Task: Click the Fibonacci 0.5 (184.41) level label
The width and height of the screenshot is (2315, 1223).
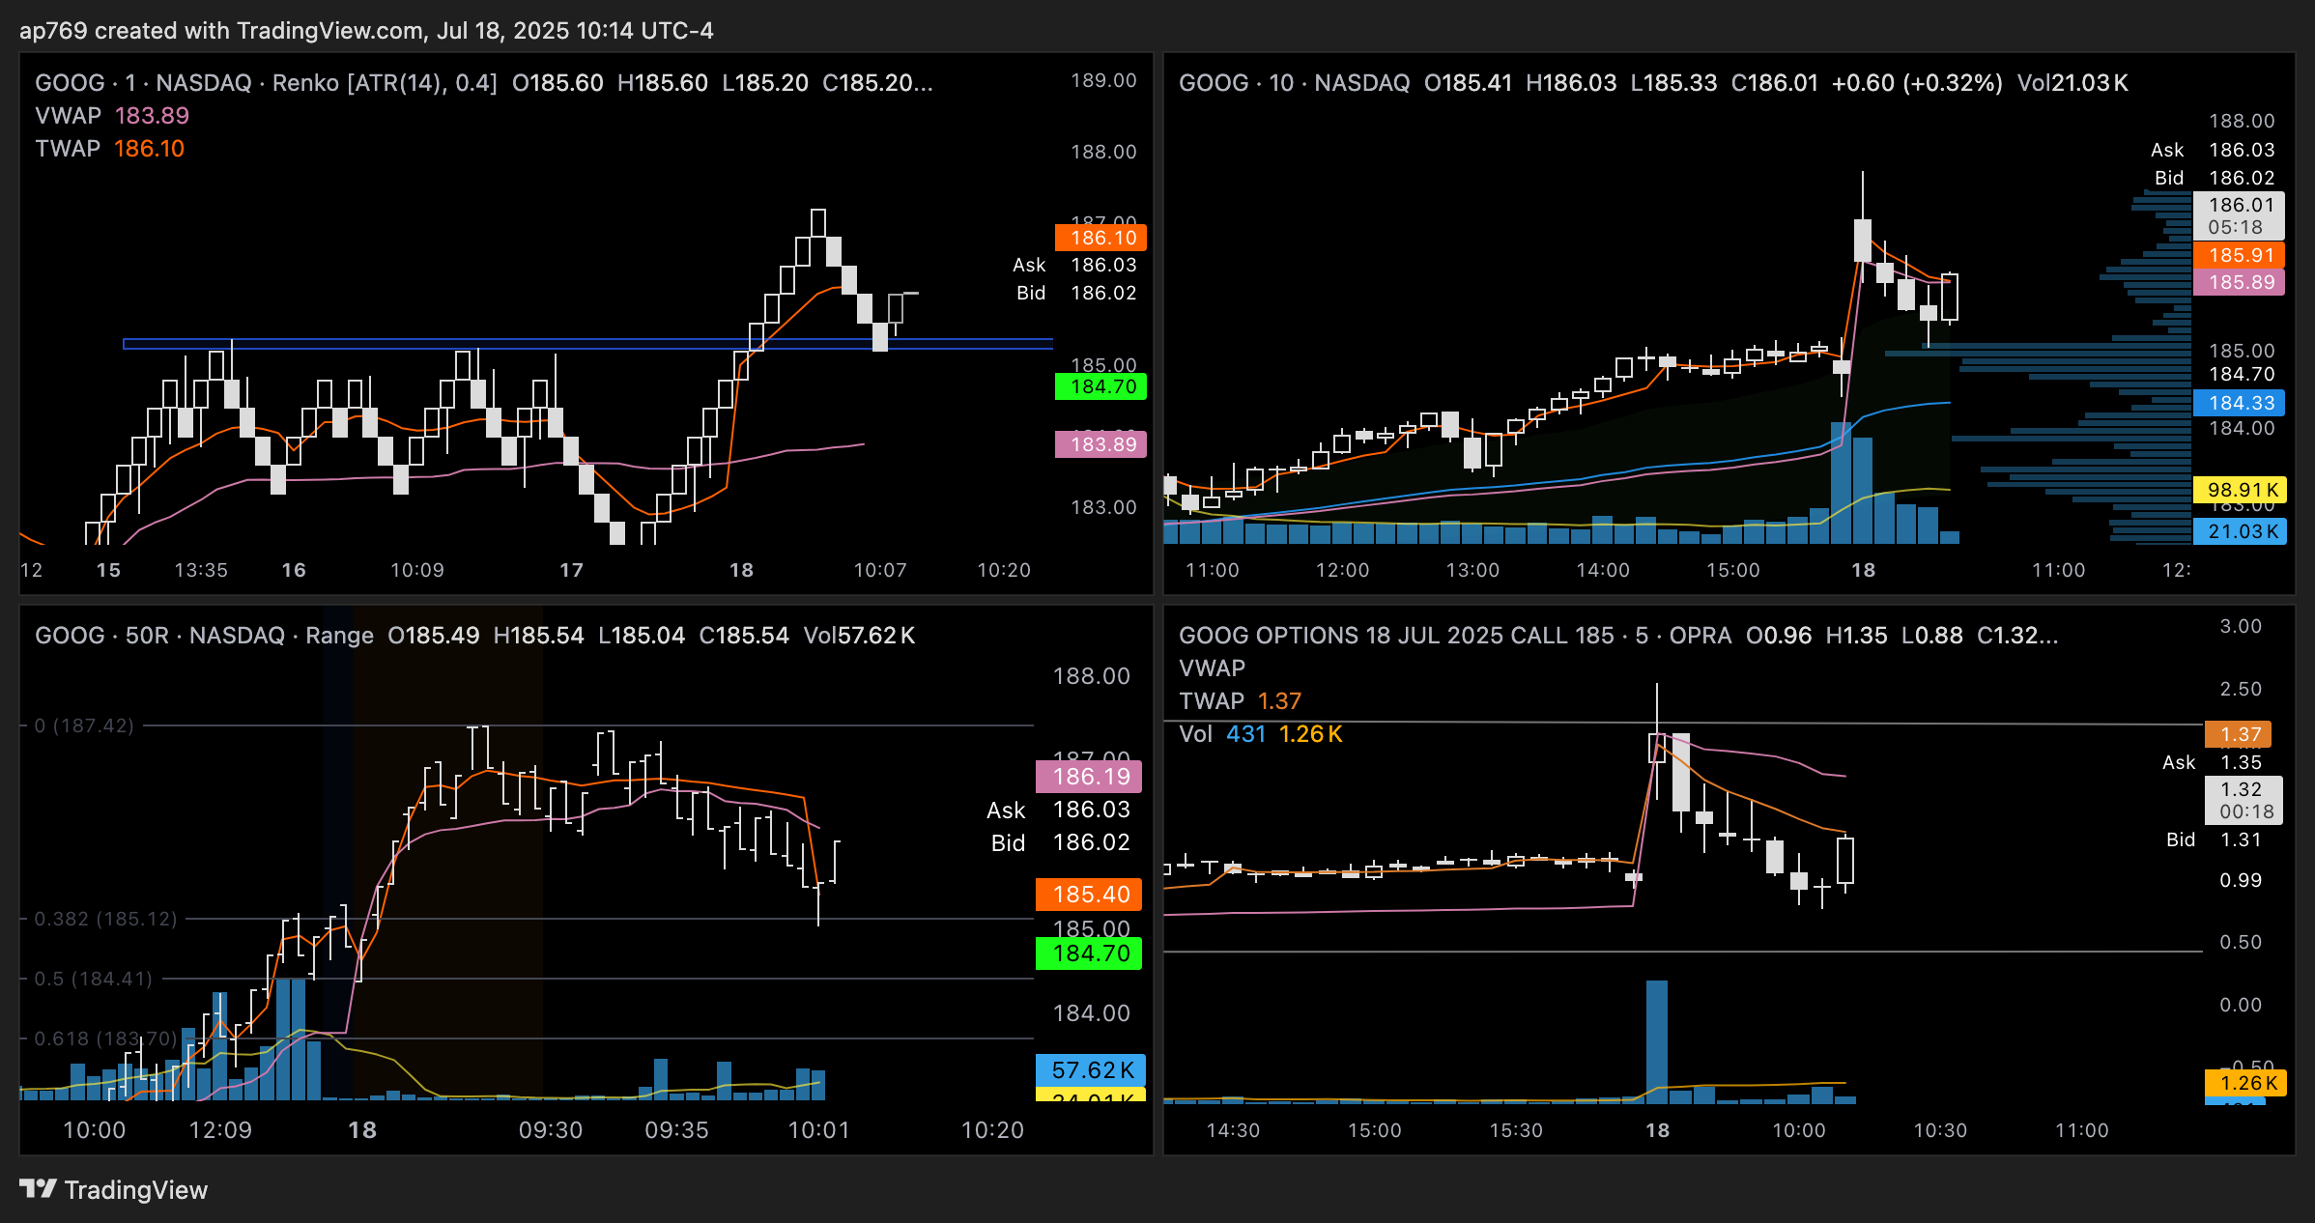Action: pos(94,979)
